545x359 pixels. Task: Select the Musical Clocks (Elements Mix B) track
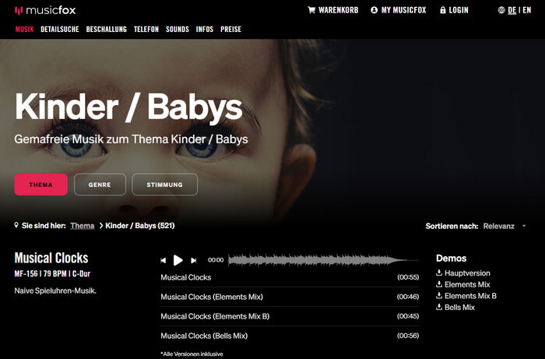tap(290, 316)
